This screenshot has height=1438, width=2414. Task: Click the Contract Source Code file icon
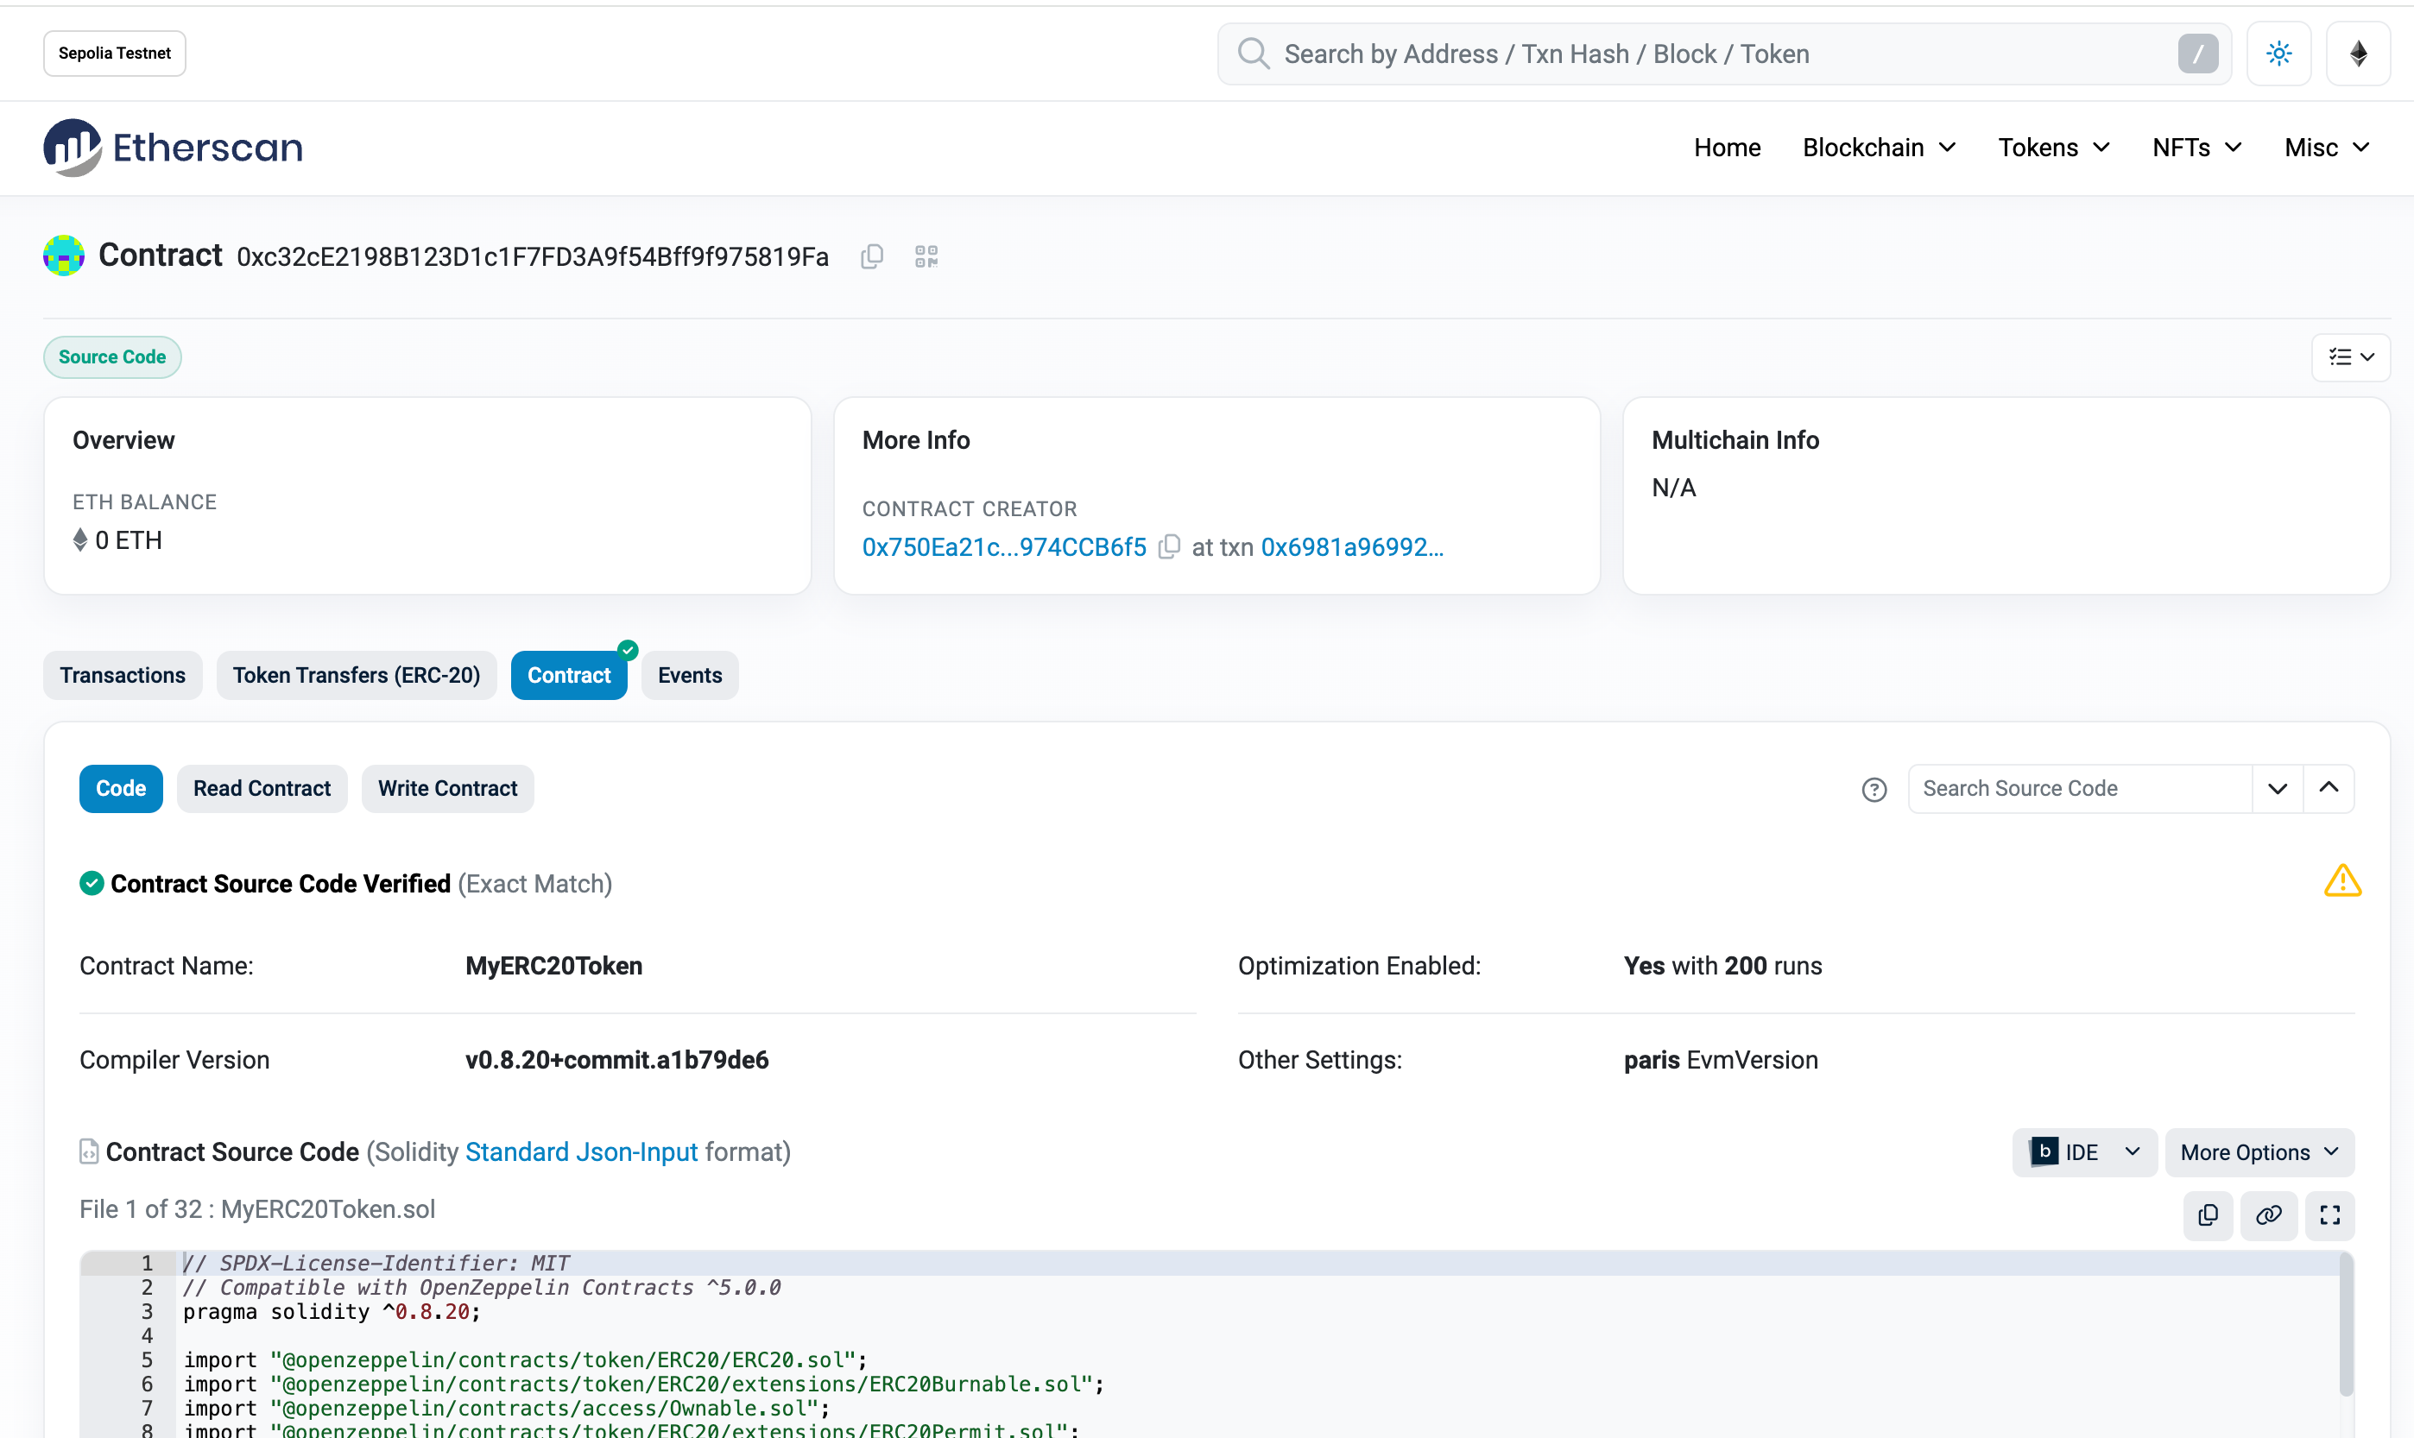coord(89,1151)
